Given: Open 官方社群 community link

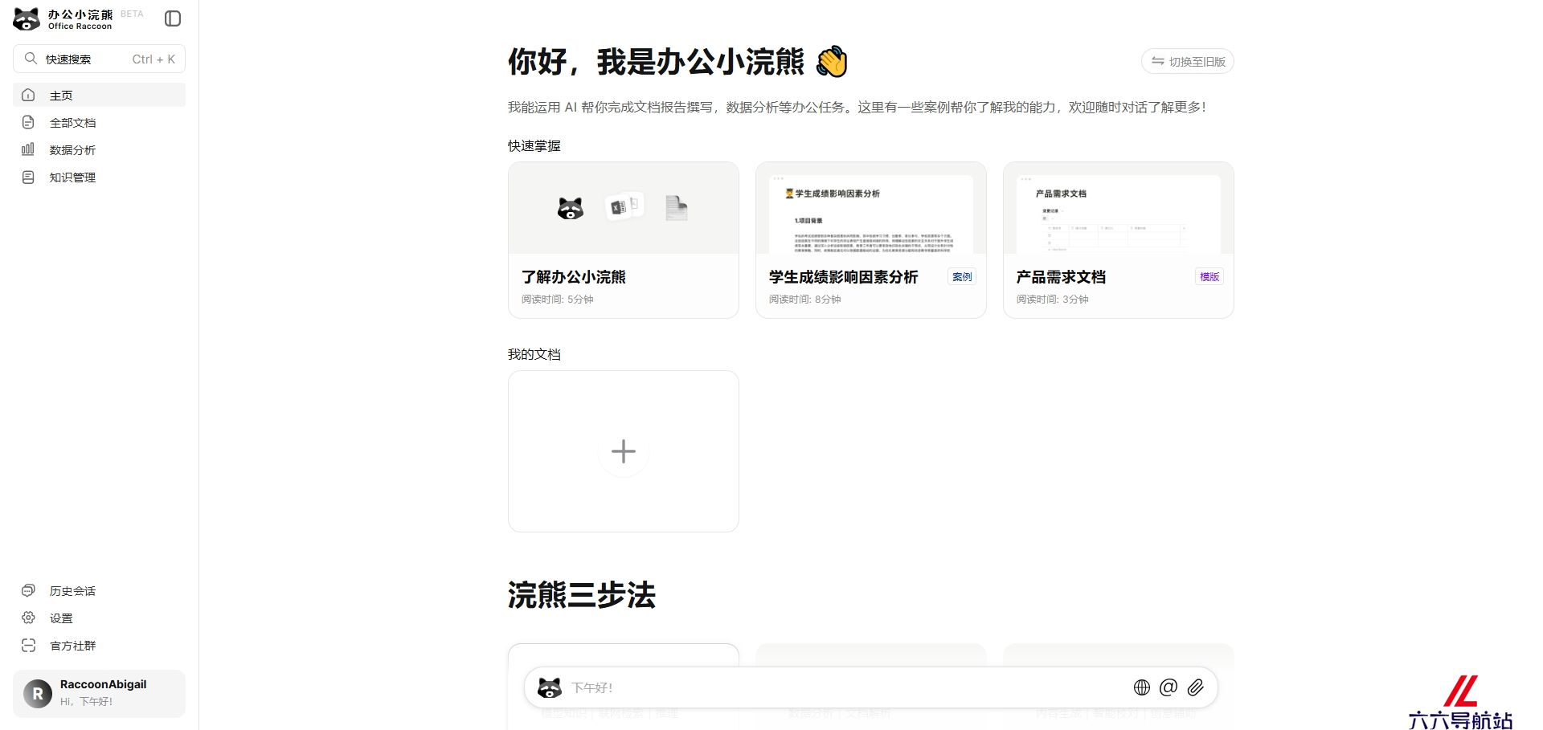Looking at the screenshot, I should coord(99,645).
